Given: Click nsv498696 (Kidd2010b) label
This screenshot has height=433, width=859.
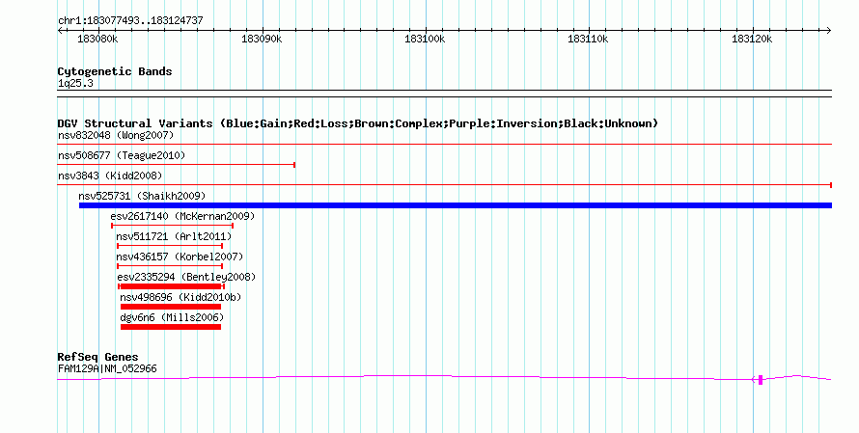Looking at the screenshot, I should coord(180,297).
